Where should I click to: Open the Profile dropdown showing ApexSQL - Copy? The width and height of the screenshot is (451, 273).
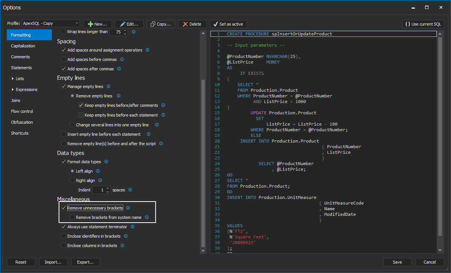pos(51,23)
